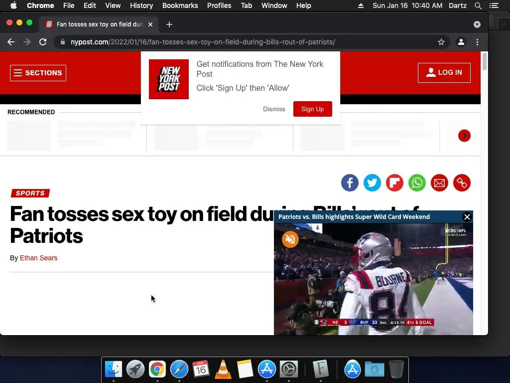Share article on Twitter
This screenshot has width=510, height=383.
pyautogui.click(x=372, y=183)
